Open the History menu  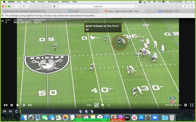tap(41, 2)
